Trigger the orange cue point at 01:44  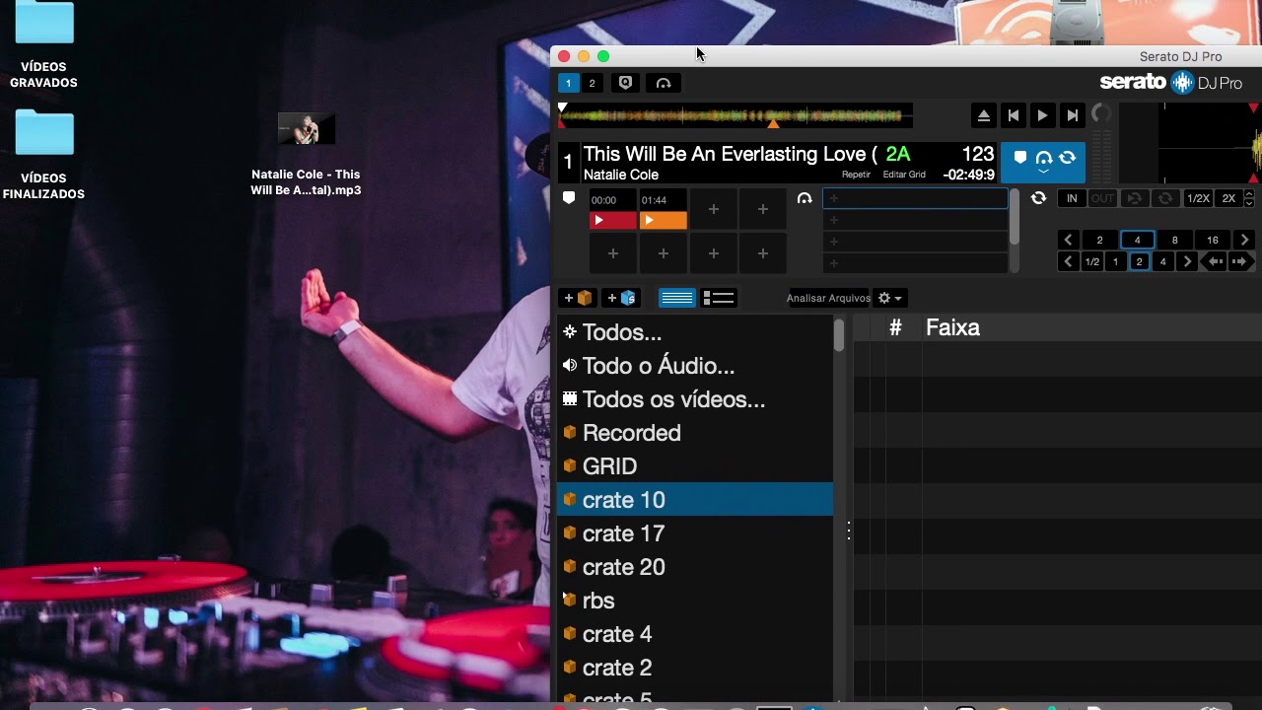click(663, 220)
